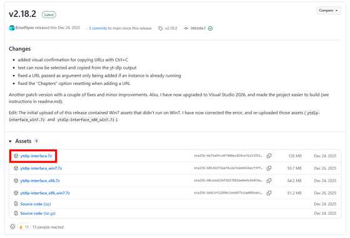This screenshot has height=238, width=350.
Task: Download ytdlp-interface_win7.7z asset
Action: pos(41,168)
